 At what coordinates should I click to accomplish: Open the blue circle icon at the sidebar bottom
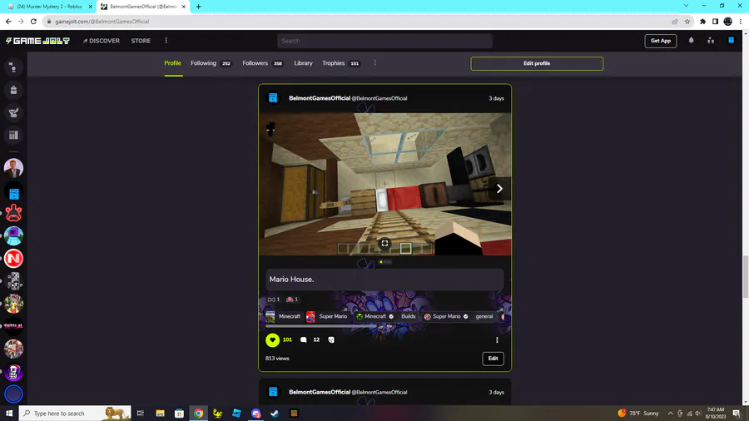pos(13,394)
